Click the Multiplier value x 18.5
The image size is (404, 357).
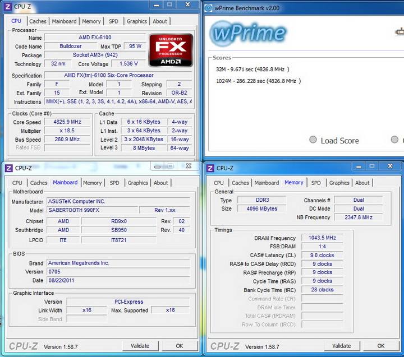(67, 131)
